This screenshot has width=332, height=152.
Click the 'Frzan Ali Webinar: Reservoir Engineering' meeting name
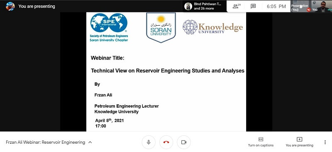[46, 142]
